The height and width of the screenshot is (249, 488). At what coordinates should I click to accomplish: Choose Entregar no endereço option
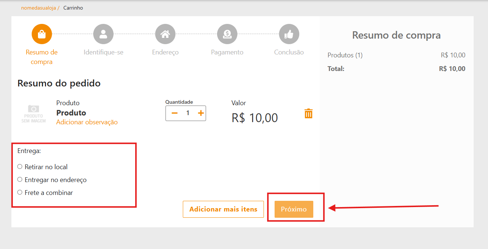20,179
